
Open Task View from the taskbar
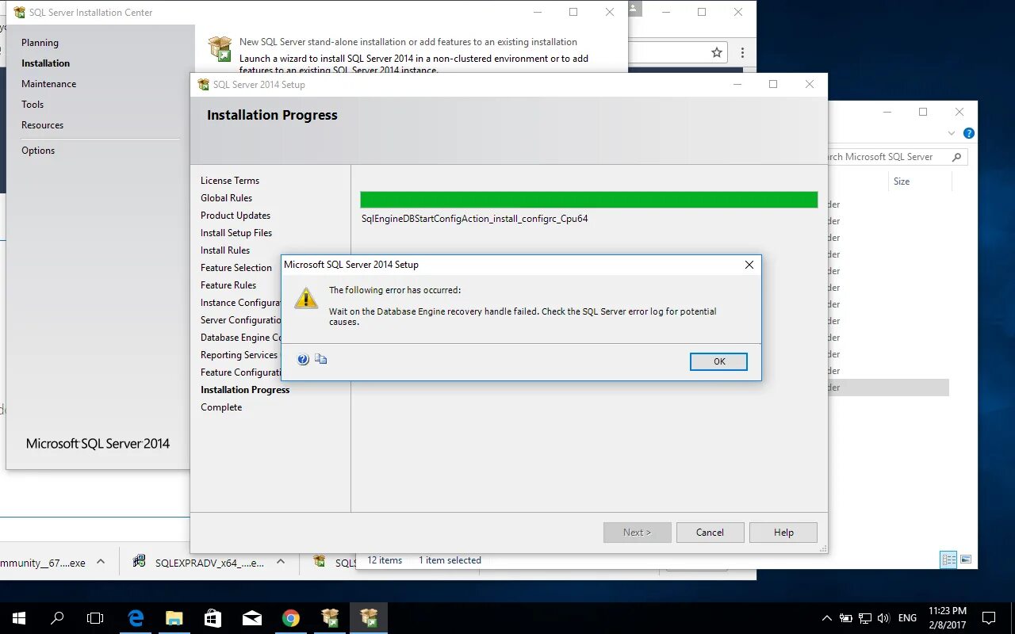(95, 618)
